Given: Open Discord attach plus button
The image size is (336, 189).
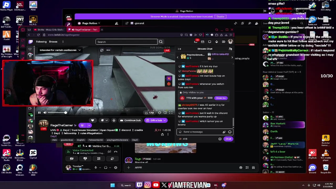Looking at the screenshot, I should [x=129, y=167].
